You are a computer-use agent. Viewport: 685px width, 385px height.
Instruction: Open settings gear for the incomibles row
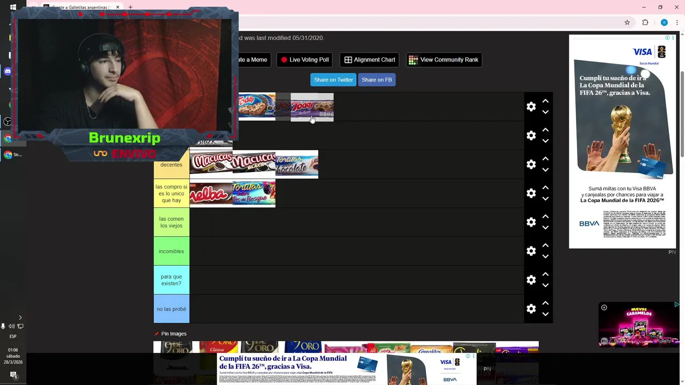531,251
